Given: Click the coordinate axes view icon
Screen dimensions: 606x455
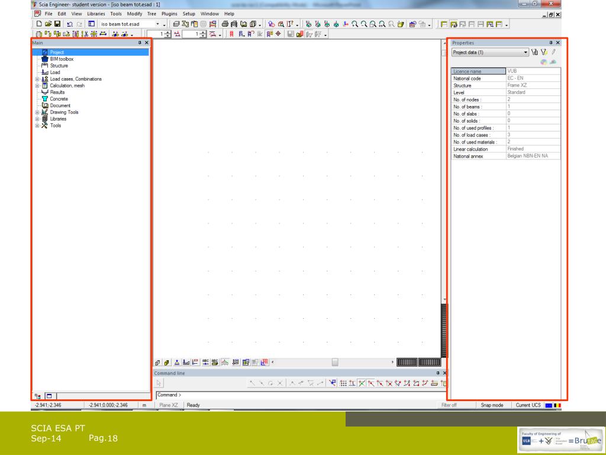Looking at the screenshot, I should coord(346,24).
